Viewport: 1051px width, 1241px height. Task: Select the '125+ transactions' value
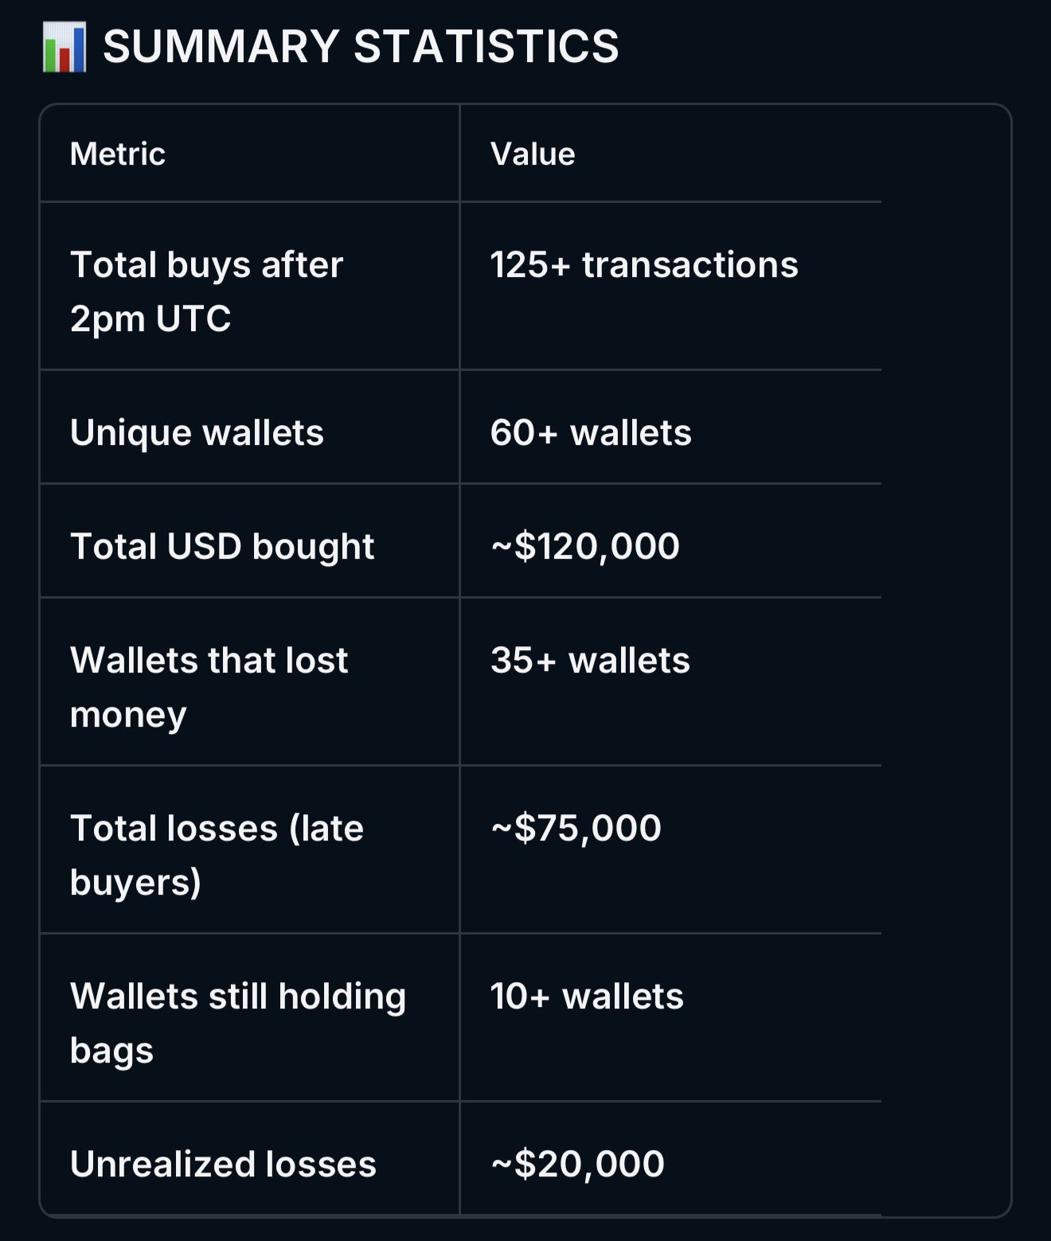[643, 265]
